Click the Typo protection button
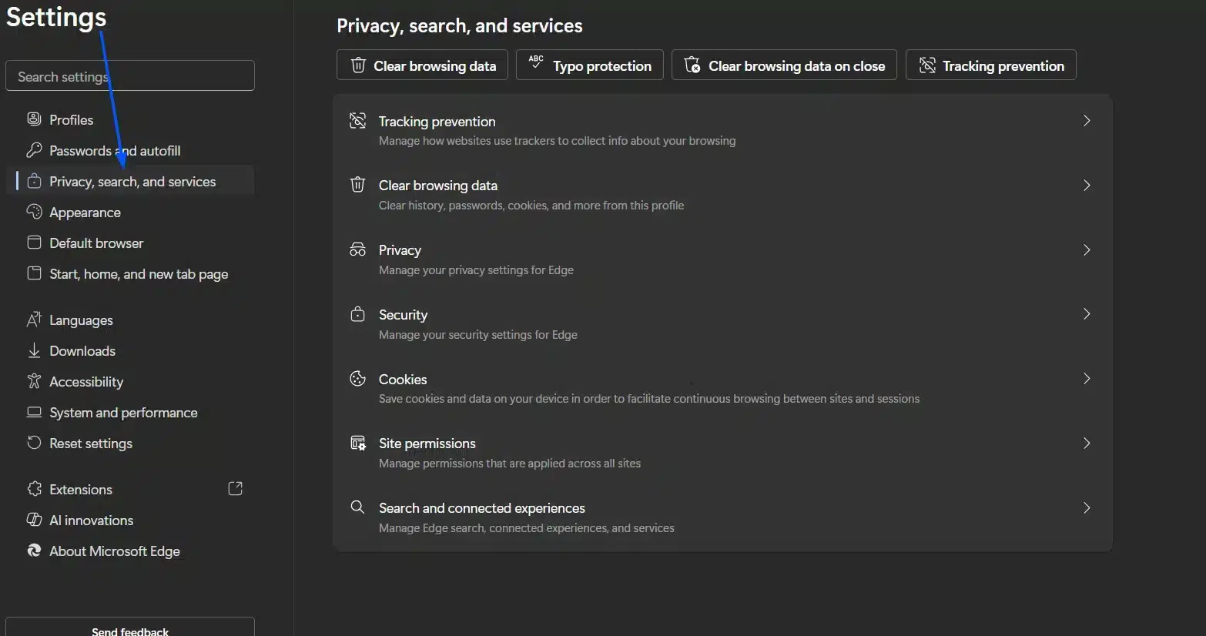The image size is (1206, 636). click(x=589, y=65)
